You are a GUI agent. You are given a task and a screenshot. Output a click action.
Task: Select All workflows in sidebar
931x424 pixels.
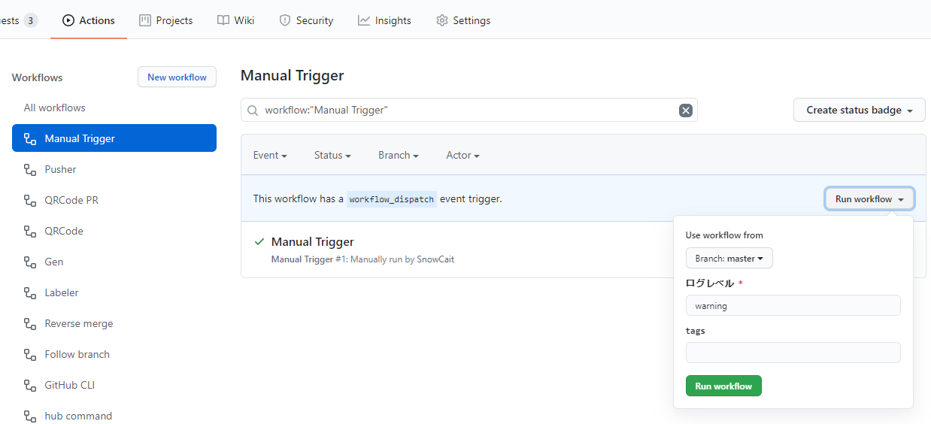click(x=114, y=108)
